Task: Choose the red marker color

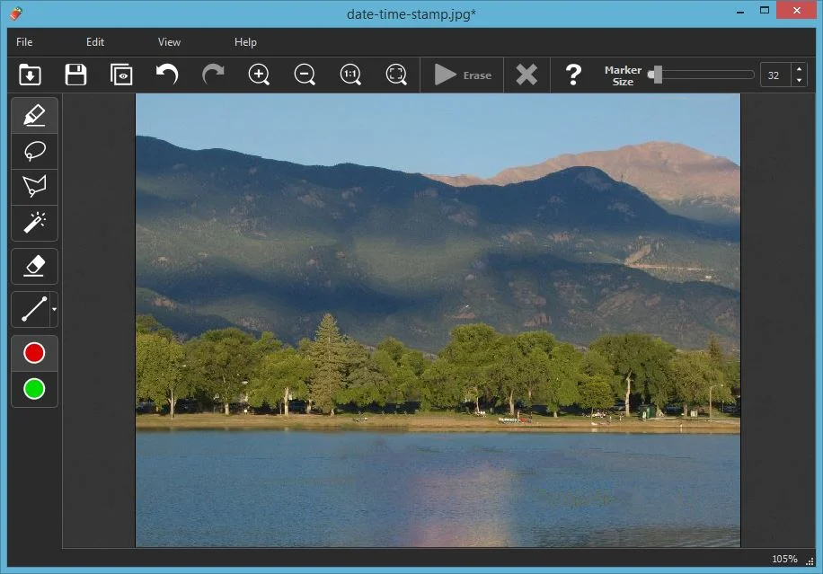Action: tap(34, 353)
